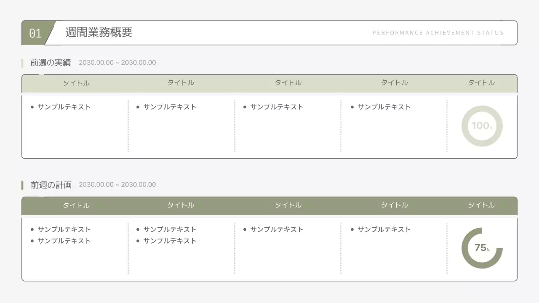Select the last タイトル header in 前週の計画 table
Viewport: 539px width, 303px height.
(x=480, y=205)
